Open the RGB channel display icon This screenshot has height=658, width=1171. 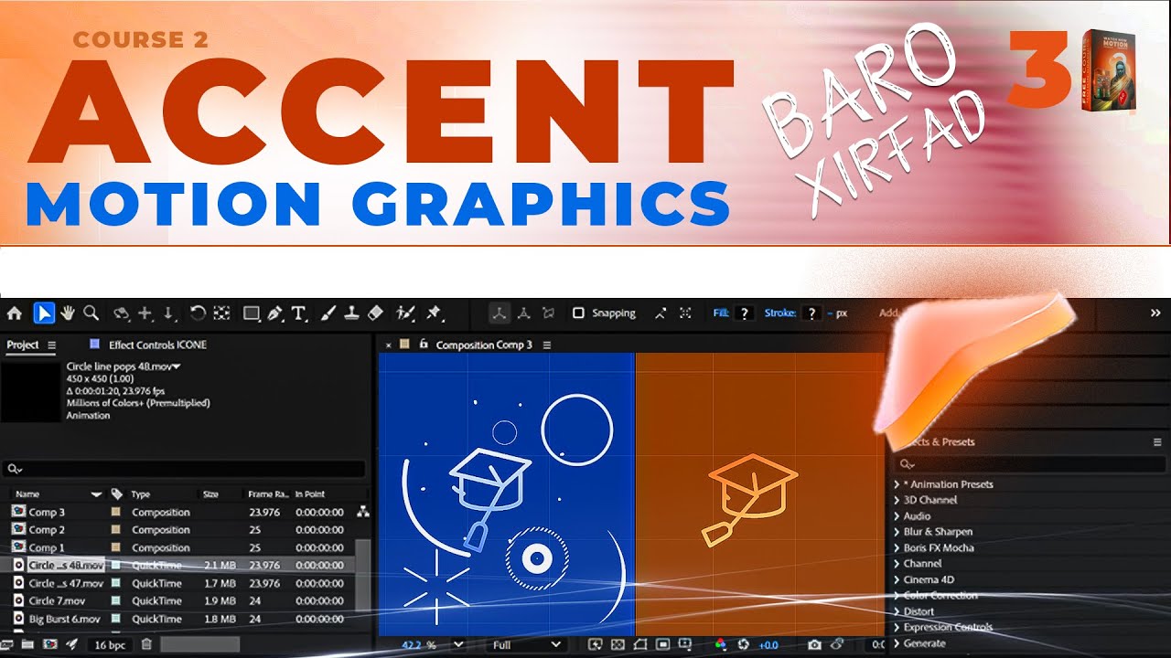pos(721,644)
